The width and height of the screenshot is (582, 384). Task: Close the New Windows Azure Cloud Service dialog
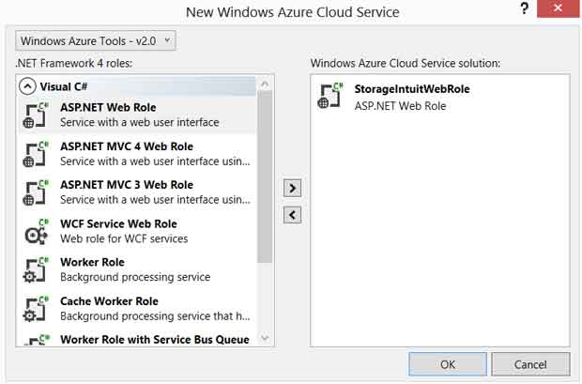(x=558, y=8)
